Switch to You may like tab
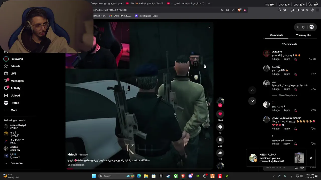 pyautogui.click(x=303, y=35)
